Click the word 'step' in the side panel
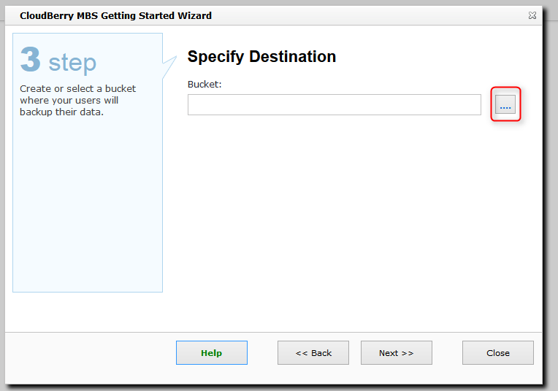The height and width of the screenshot is (391, 558). click(72, 63)
